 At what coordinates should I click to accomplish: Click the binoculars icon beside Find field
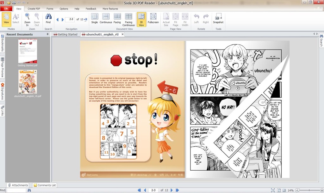(29, 190)
